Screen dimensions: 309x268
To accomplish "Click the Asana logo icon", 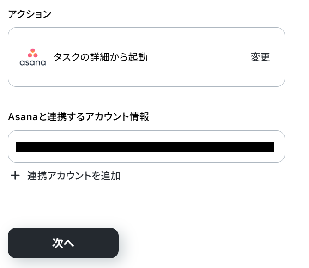I will (x=33, y=57).
